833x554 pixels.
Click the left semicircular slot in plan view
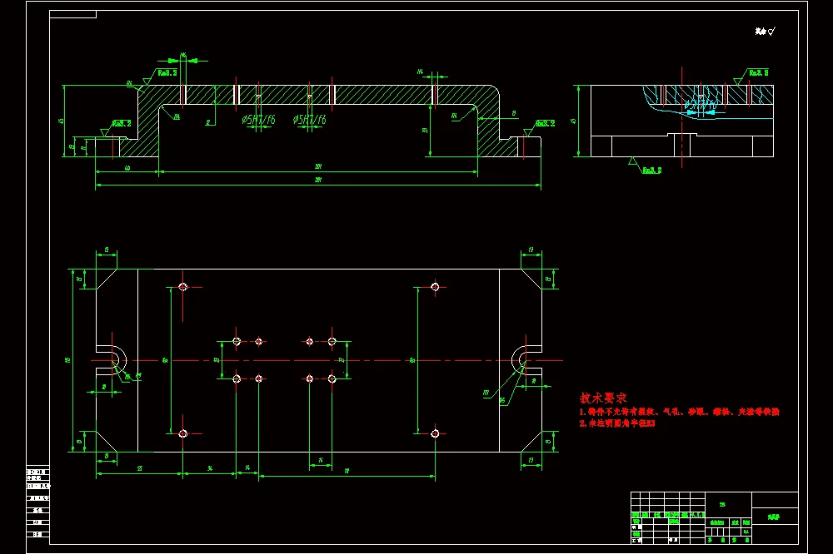coord(113,360)
